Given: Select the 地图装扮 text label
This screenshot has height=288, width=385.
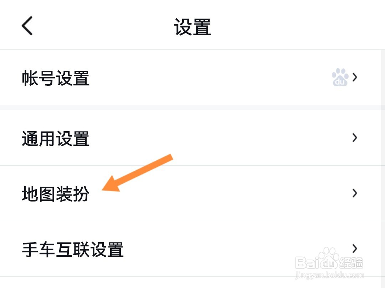Looking at the screenshot, I should [x=56, y=194].
